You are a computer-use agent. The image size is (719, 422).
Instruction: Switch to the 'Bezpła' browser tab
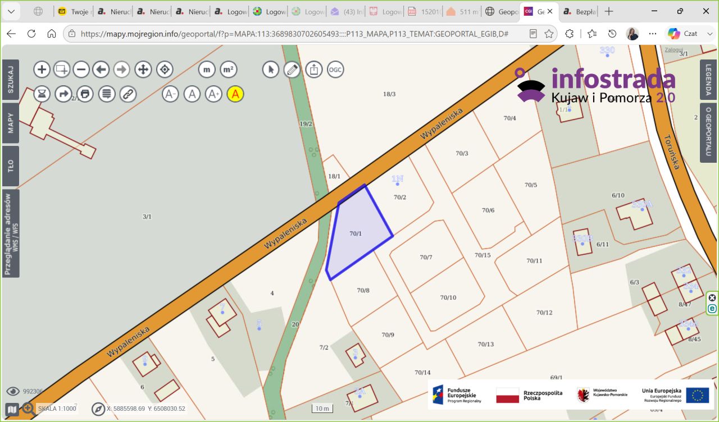coord(579,11)
